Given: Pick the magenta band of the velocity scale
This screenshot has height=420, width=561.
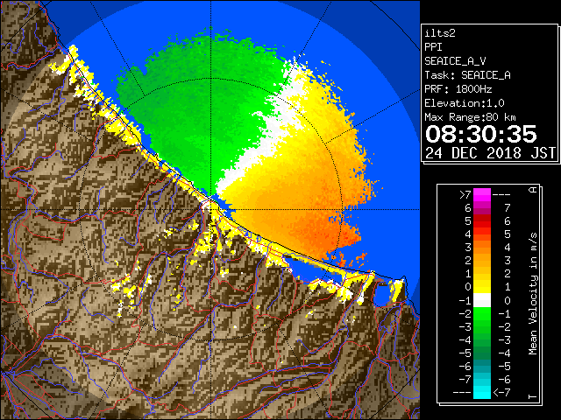Looking at the screenshot, I should tap(482, 195).
